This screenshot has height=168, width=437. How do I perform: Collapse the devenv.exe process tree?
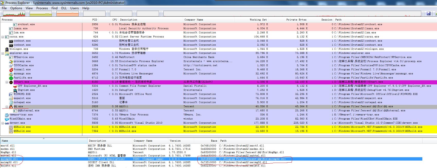[3, 123]
